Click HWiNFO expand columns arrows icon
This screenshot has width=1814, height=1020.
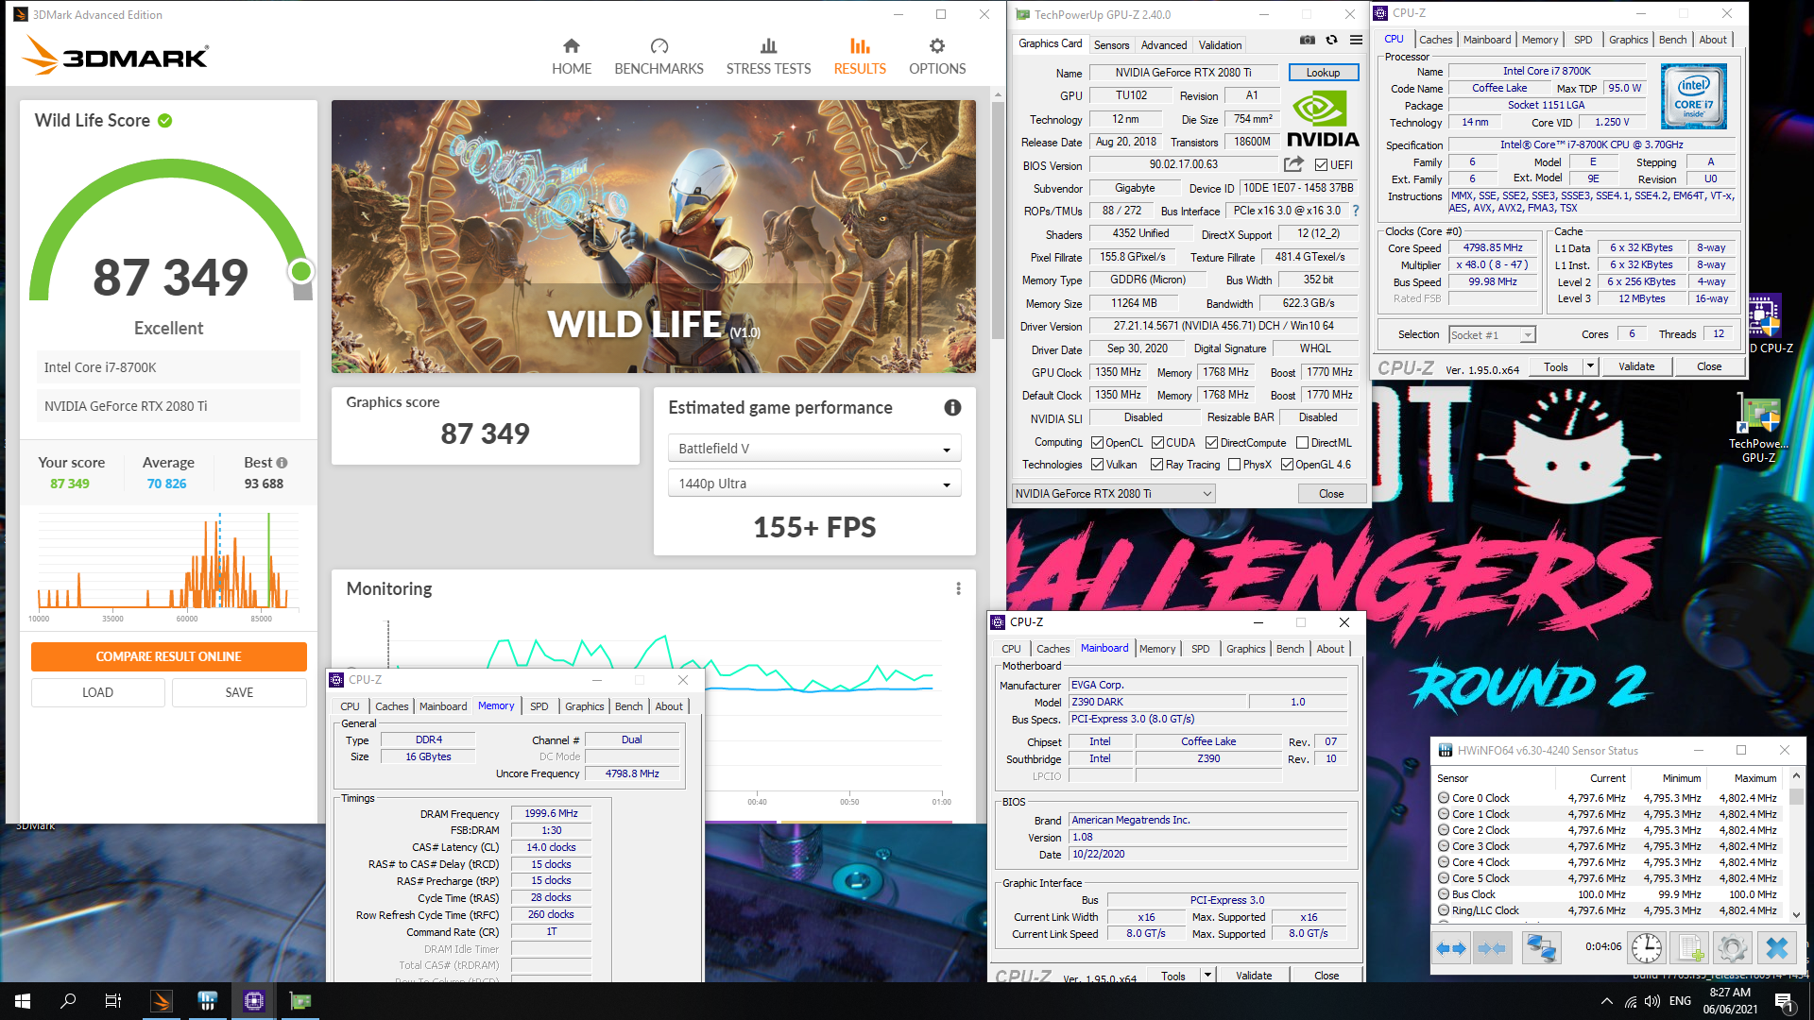click(1450, 947)
